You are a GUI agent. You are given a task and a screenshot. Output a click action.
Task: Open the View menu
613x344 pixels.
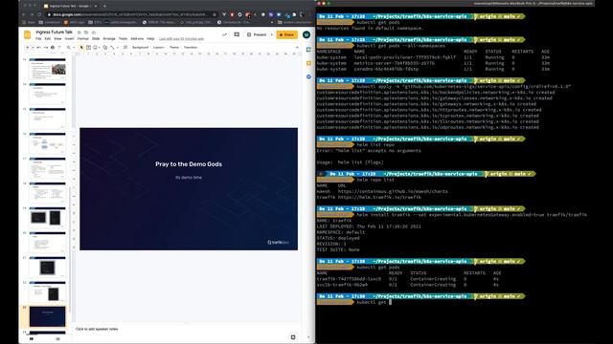(57, 39)
